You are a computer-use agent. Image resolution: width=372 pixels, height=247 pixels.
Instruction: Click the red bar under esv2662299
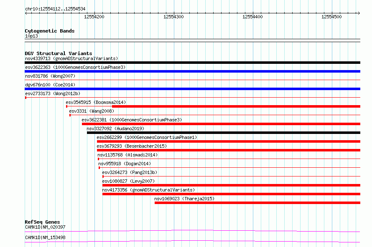(x=229, y=141)
